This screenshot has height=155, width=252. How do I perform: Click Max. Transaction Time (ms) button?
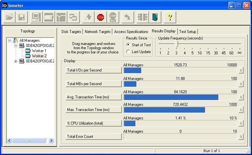[94, 110]
